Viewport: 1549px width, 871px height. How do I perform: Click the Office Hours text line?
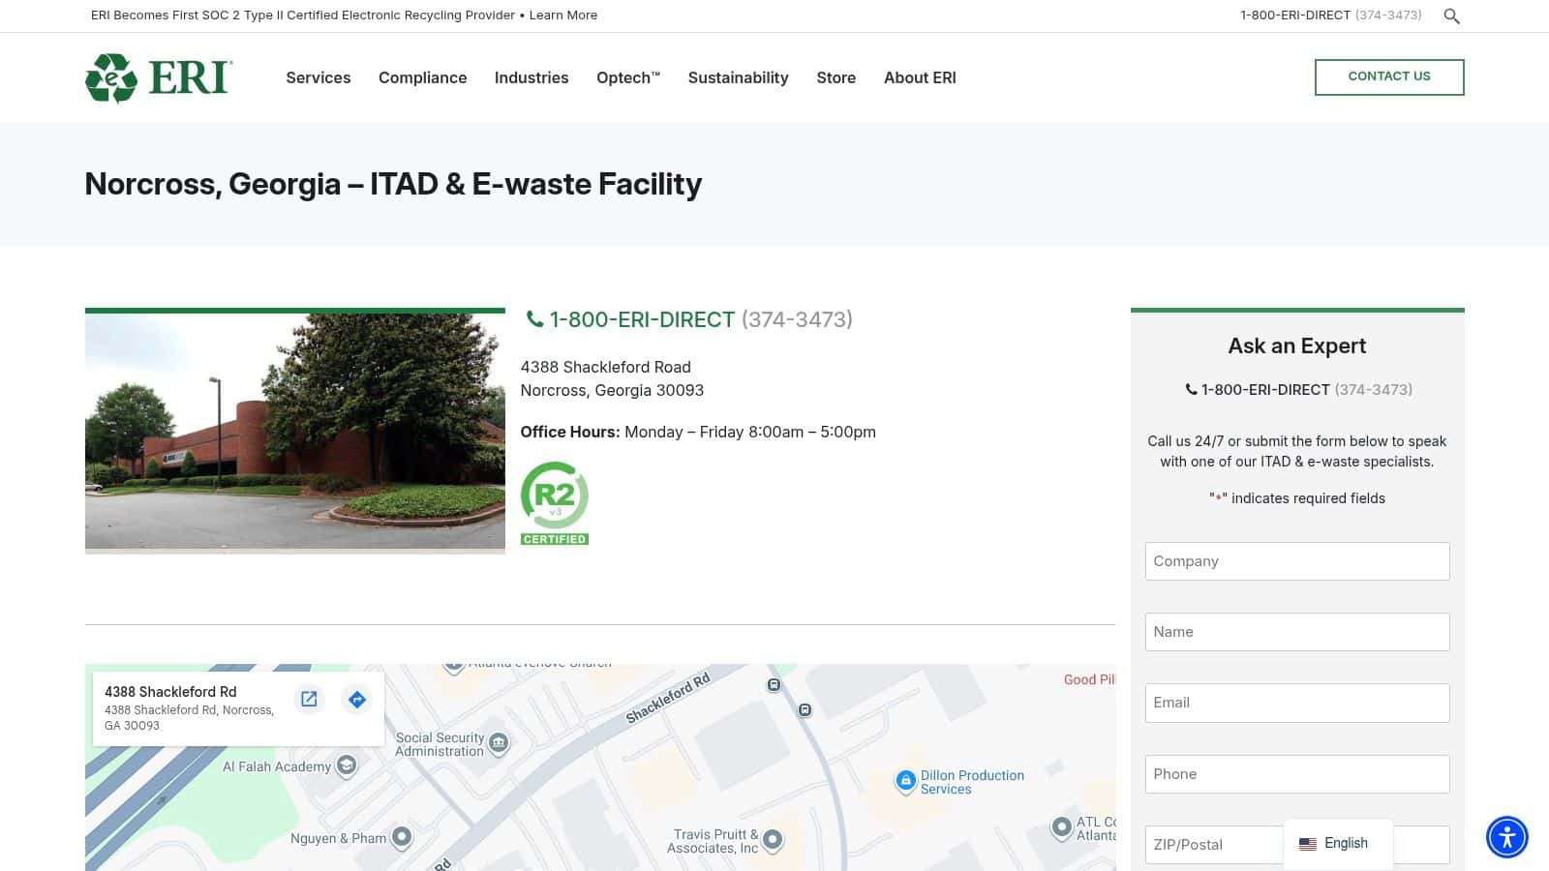coord(698,432)
